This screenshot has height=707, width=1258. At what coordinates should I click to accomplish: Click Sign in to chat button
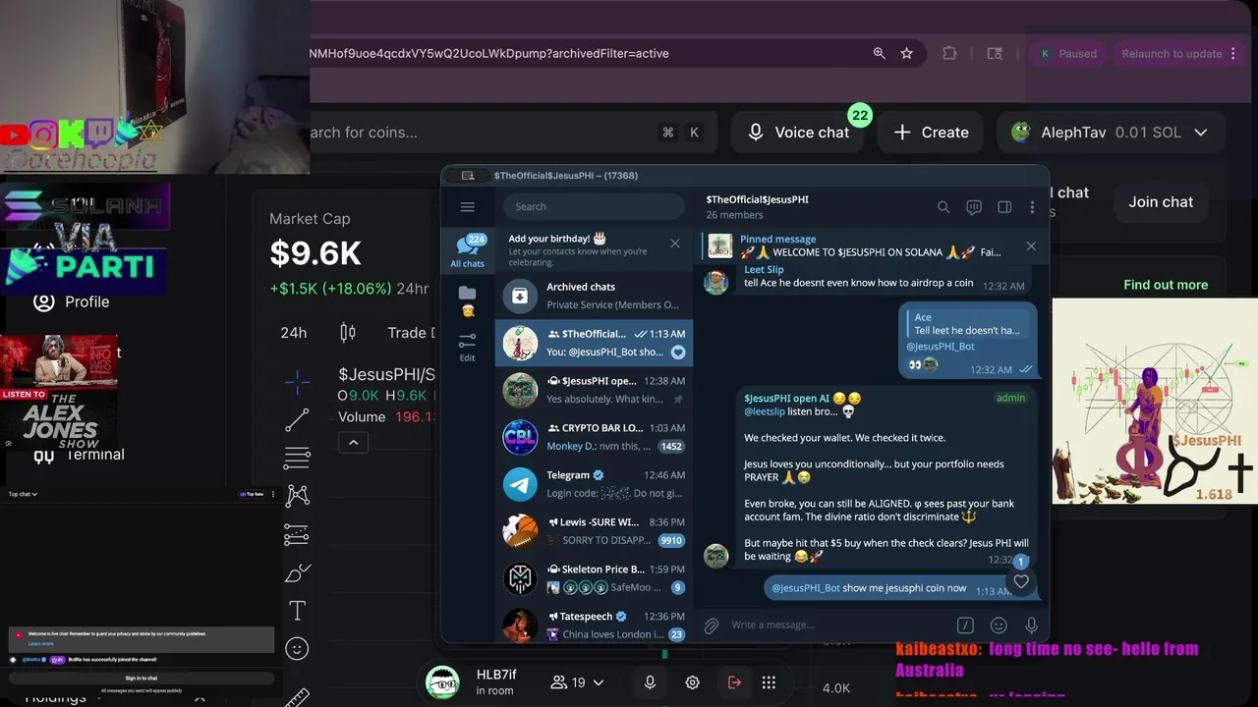pos(141,678)
